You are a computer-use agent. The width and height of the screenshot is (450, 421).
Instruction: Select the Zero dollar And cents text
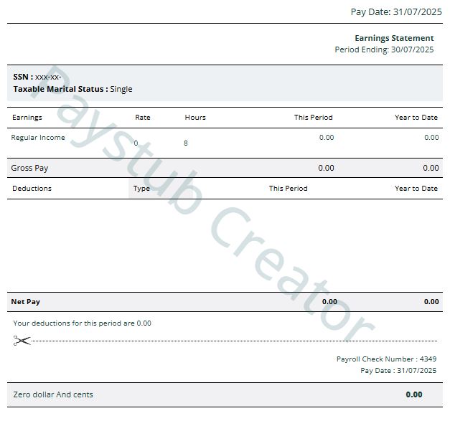click(x=53, y=394)
